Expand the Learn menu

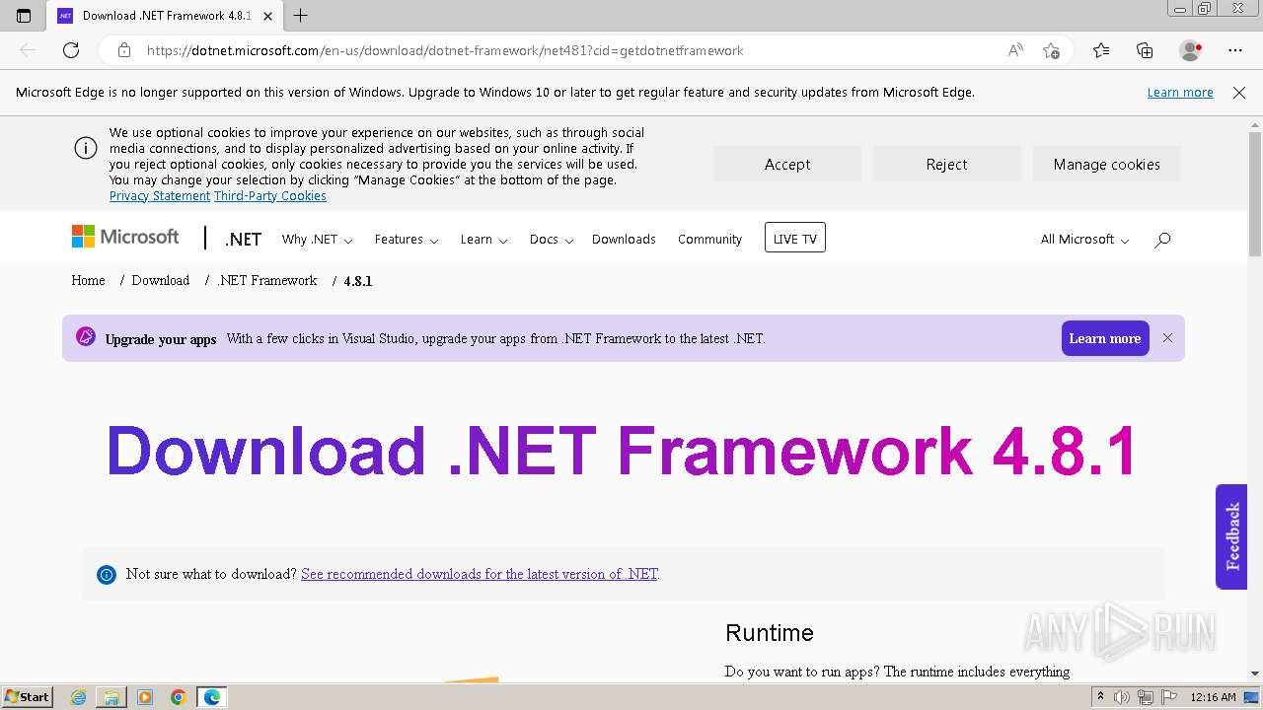click(x=483, y=240)
